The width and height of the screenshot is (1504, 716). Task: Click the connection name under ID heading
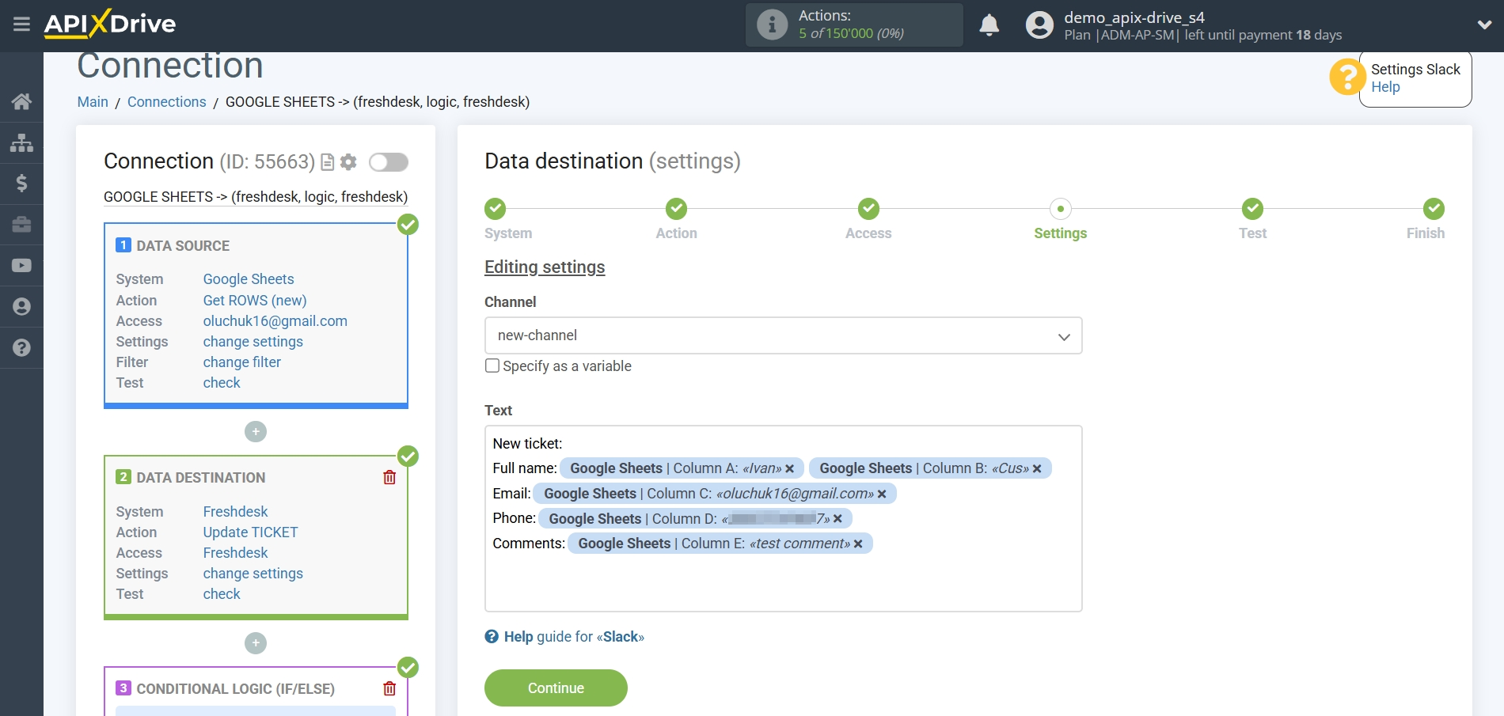[x=256, y=197]
